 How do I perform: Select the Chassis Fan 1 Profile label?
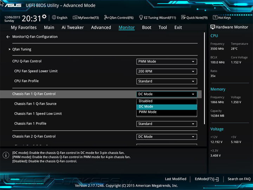pyautogui.click(x=30, y=123)
